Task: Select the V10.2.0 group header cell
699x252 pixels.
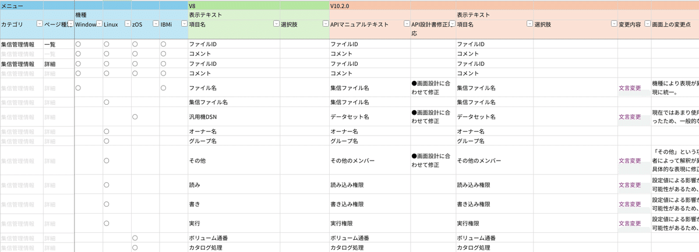Action: (514, 5)
